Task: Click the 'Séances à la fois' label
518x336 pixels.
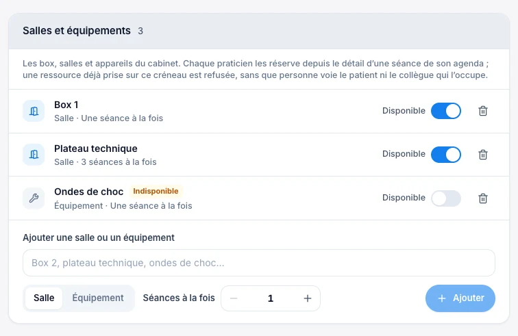Action: (179, 298)
